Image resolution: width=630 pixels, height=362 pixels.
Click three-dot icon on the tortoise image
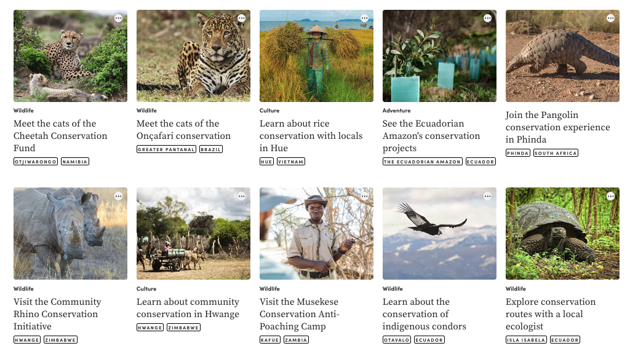point(610,196)
